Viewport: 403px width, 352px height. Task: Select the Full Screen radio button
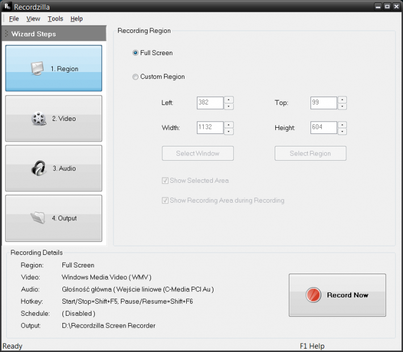pos(135,53)
